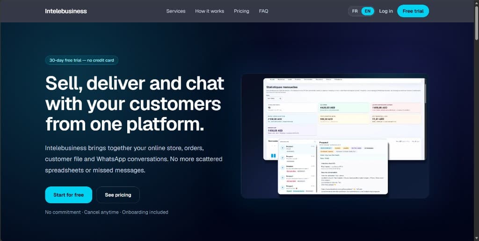This screenshot has height=241, width=479.
Task: Click the page vertical scrollbar thumb
Action: point(476,23)
